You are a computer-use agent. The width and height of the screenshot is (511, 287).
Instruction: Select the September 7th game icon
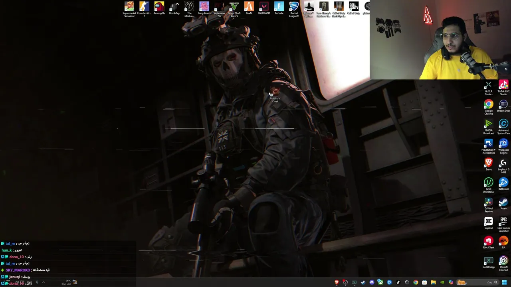(x=219, y=10)
